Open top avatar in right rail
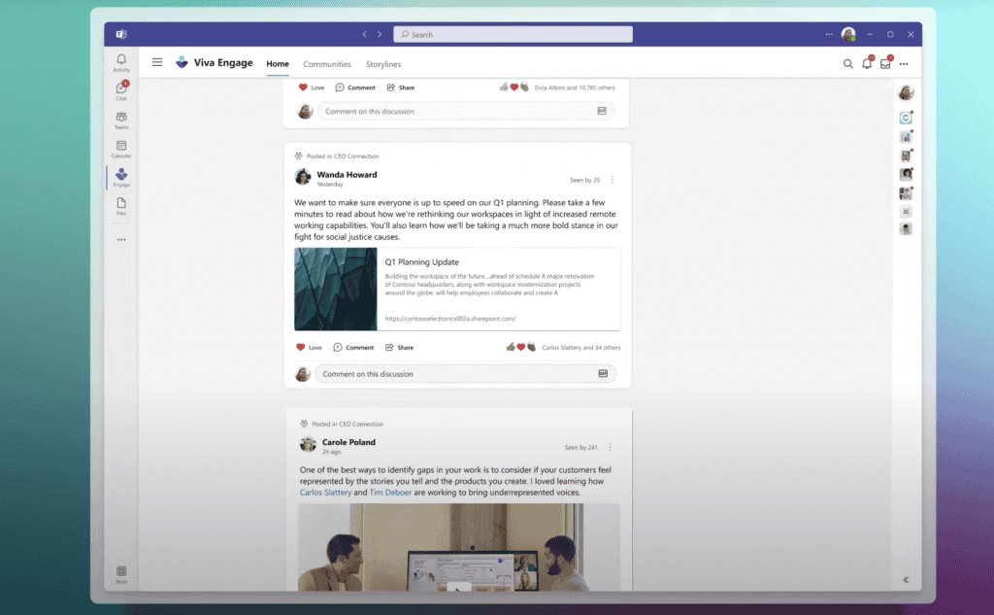Screen dimensions: 994x615 coord(906,92)
